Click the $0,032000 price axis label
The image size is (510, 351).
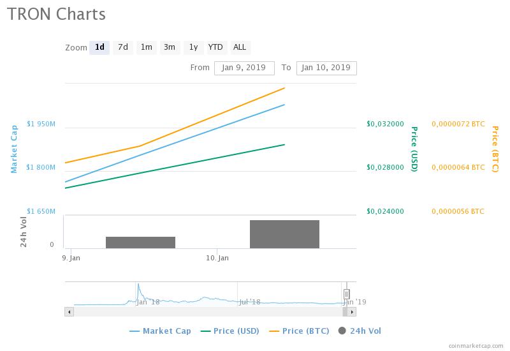(385, 124)
